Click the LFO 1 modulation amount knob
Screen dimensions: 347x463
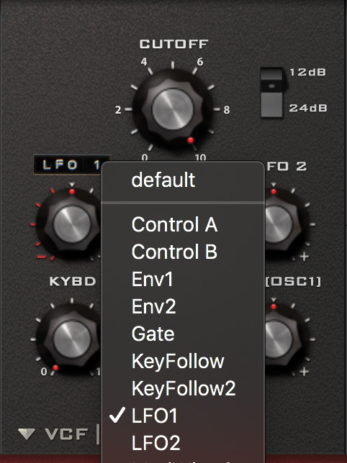(72, 224)
